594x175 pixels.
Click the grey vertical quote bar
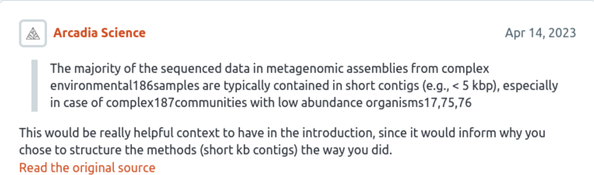tap(35, 85)
